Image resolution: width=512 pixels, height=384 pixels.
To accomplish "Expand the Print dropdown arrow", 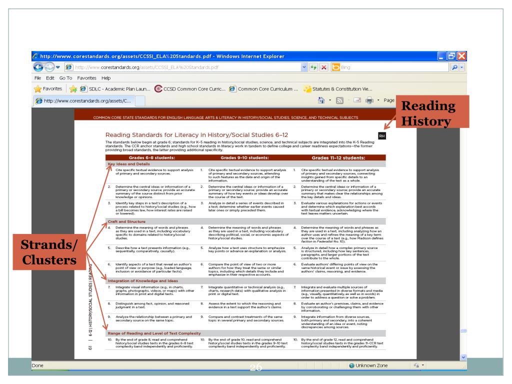I will (x=378, y=100).
